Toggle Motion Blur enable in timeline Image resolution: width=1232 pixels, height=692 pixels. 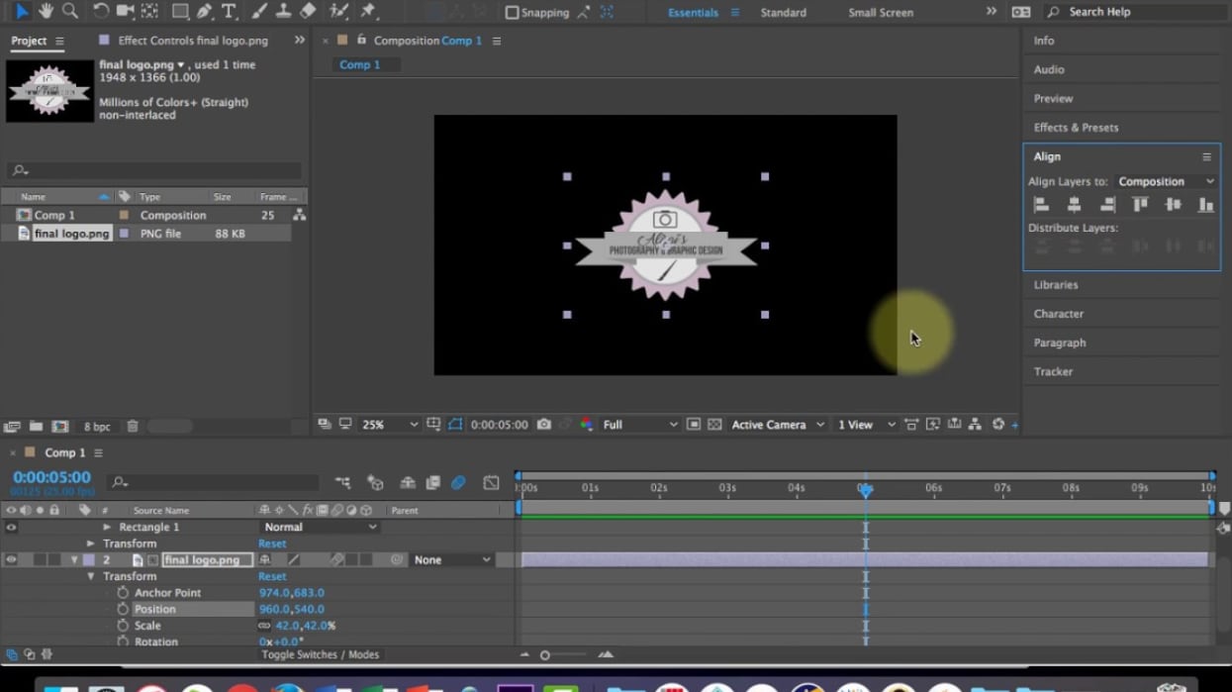pyautogui.click(x=458, y=483)
